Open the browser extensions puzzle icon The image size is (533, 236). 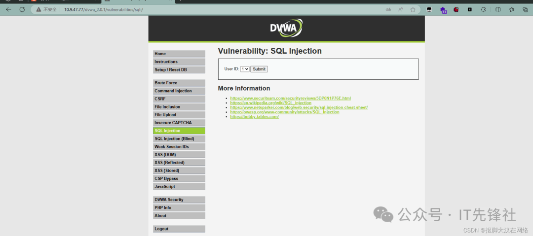(483, 9)
